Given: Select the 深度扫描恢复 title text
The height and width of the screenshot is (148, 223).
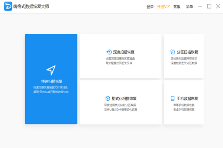Looking at the screenshot, I should coord(123,52).
